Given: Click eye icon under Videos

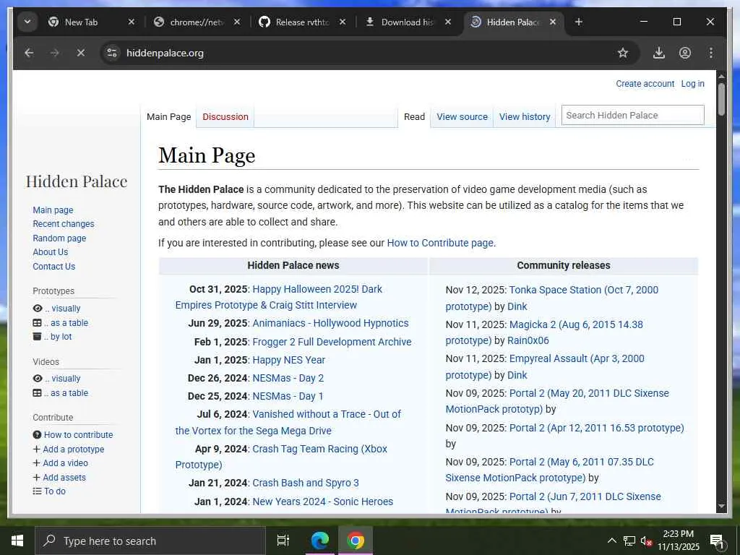Looking at the screenshot, I should click(38, 379).
